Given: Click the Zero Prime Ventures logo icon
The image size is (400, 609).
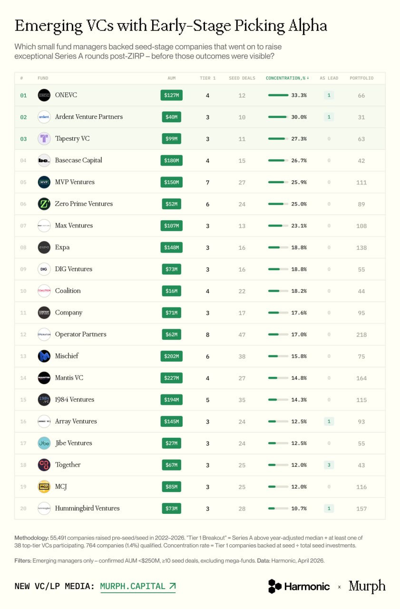Looking at the screenshot, I should [x=44, y=204].
